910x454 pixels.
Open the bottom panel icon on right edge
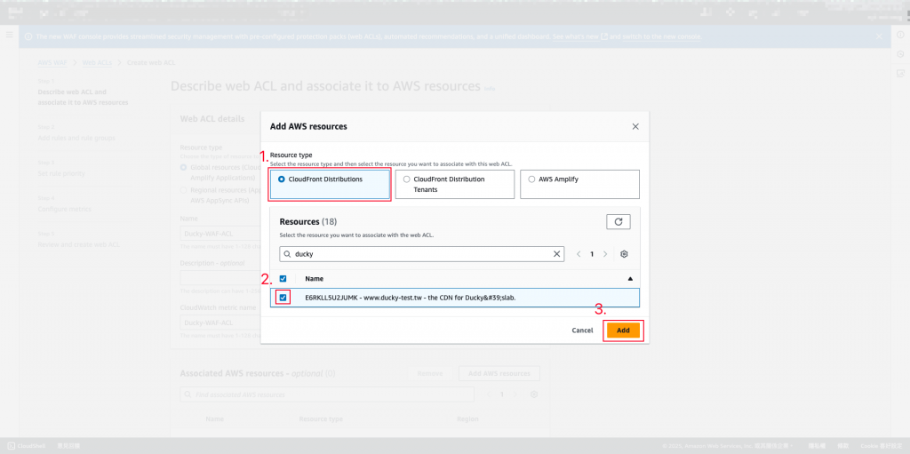[901, 73]
